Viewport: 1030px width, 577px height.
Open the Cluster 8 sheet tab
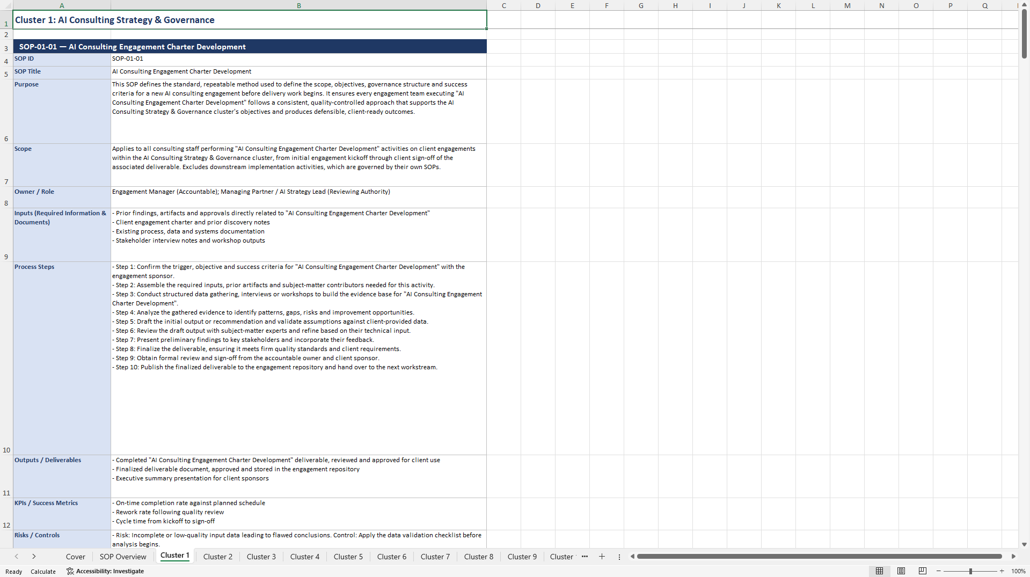479,557
